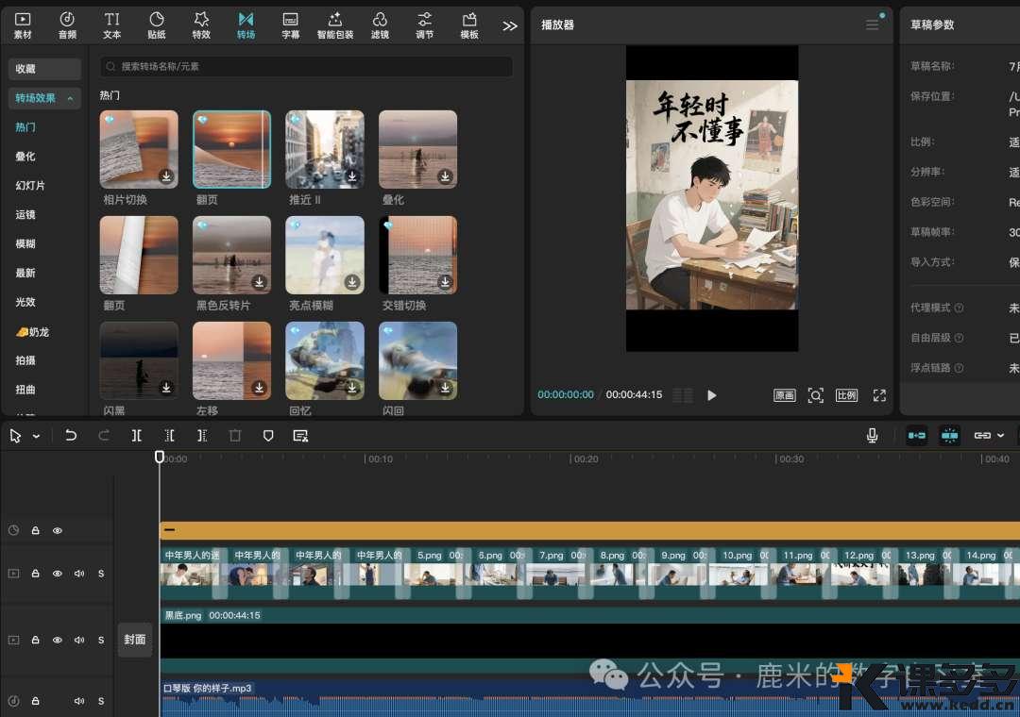Download the 左移 transition
Viewport: 1020px width, 717px height.
click(x=259, y=388)
